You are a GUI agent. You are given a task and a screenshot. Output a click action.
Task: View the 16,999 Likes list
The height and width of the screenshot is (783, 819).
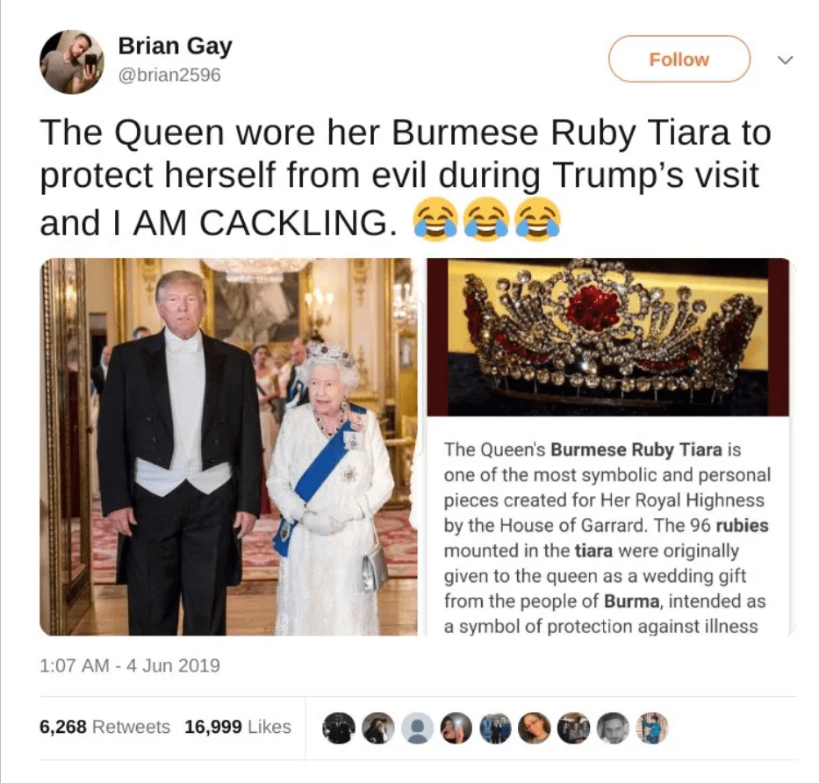point(238,727)
